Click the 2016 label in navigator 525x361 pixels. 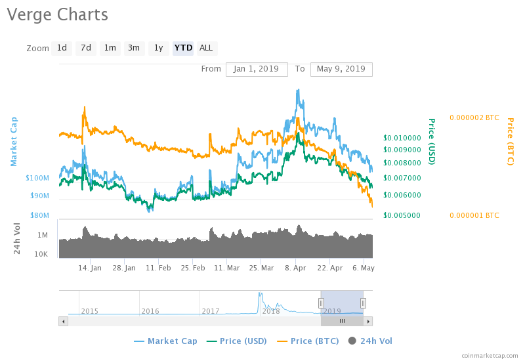[150, 311]
